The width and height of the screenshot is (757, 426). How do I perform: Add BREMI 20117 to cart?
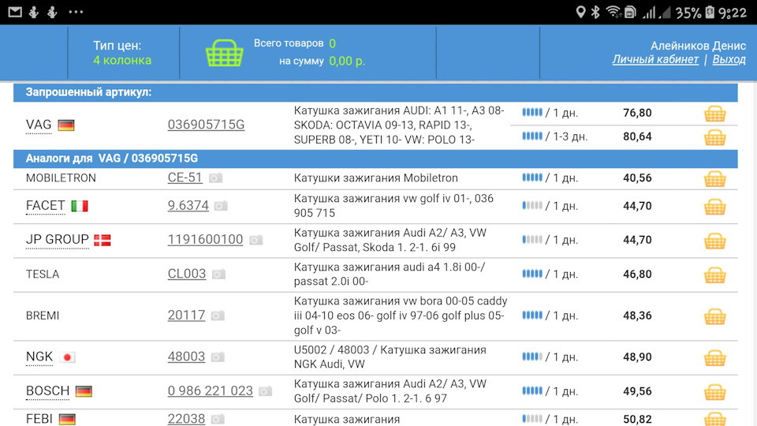click(715, 317)
